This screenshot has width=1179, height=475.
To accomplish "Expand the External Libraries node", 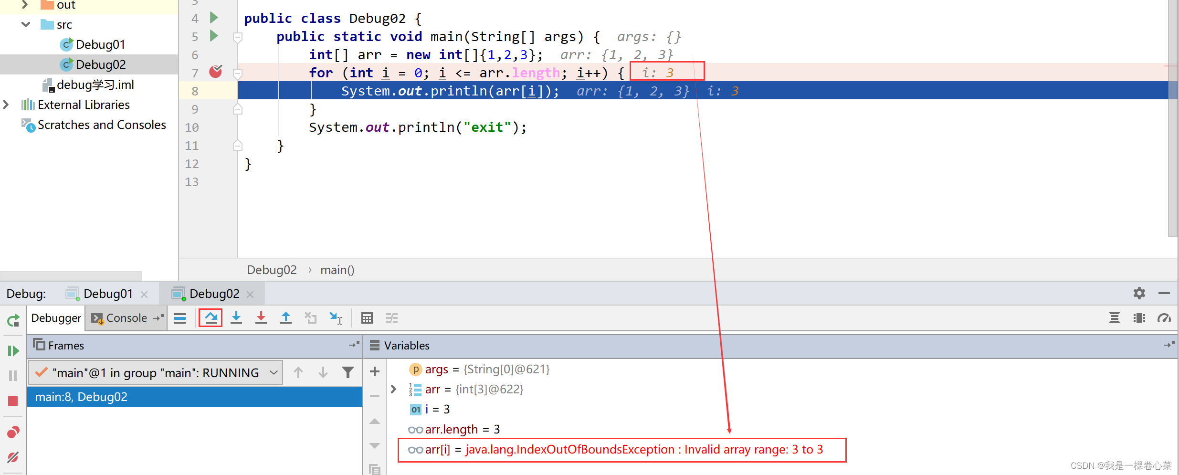I will [6, 105].
